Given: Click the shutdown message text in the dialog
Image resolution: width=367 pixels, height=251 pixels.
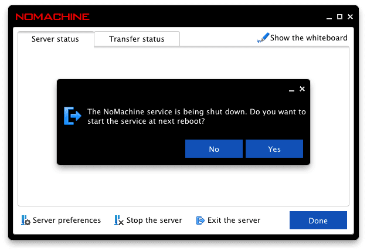Looking at the screenshot, I should pyautogui.click(x=196, y=116).
